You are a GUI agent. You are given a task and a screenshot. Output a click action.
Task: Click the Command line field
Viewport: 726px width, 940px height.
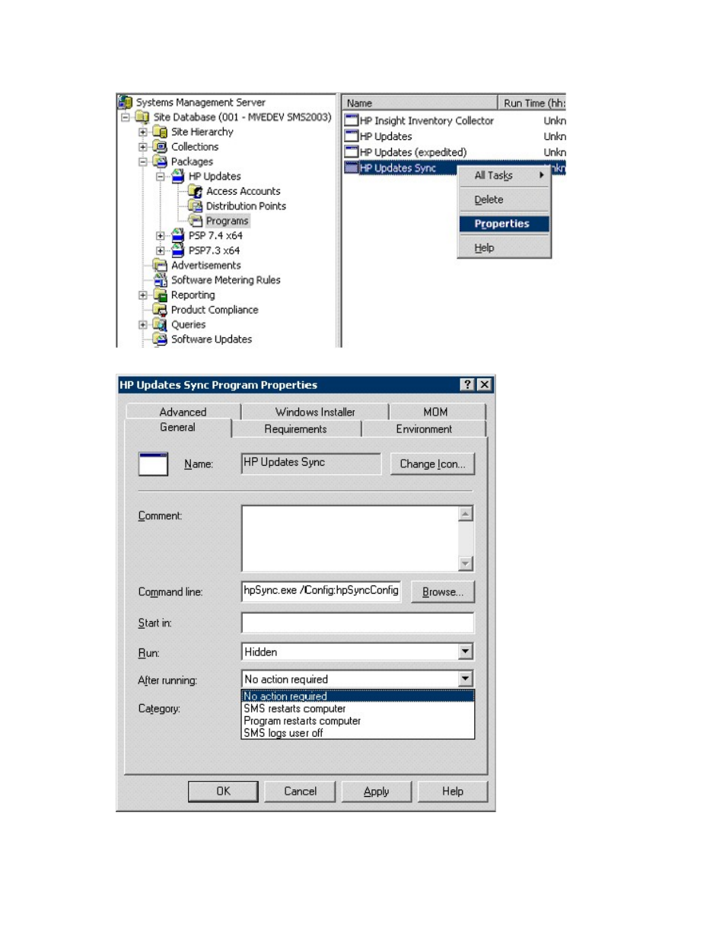(321, 591)
